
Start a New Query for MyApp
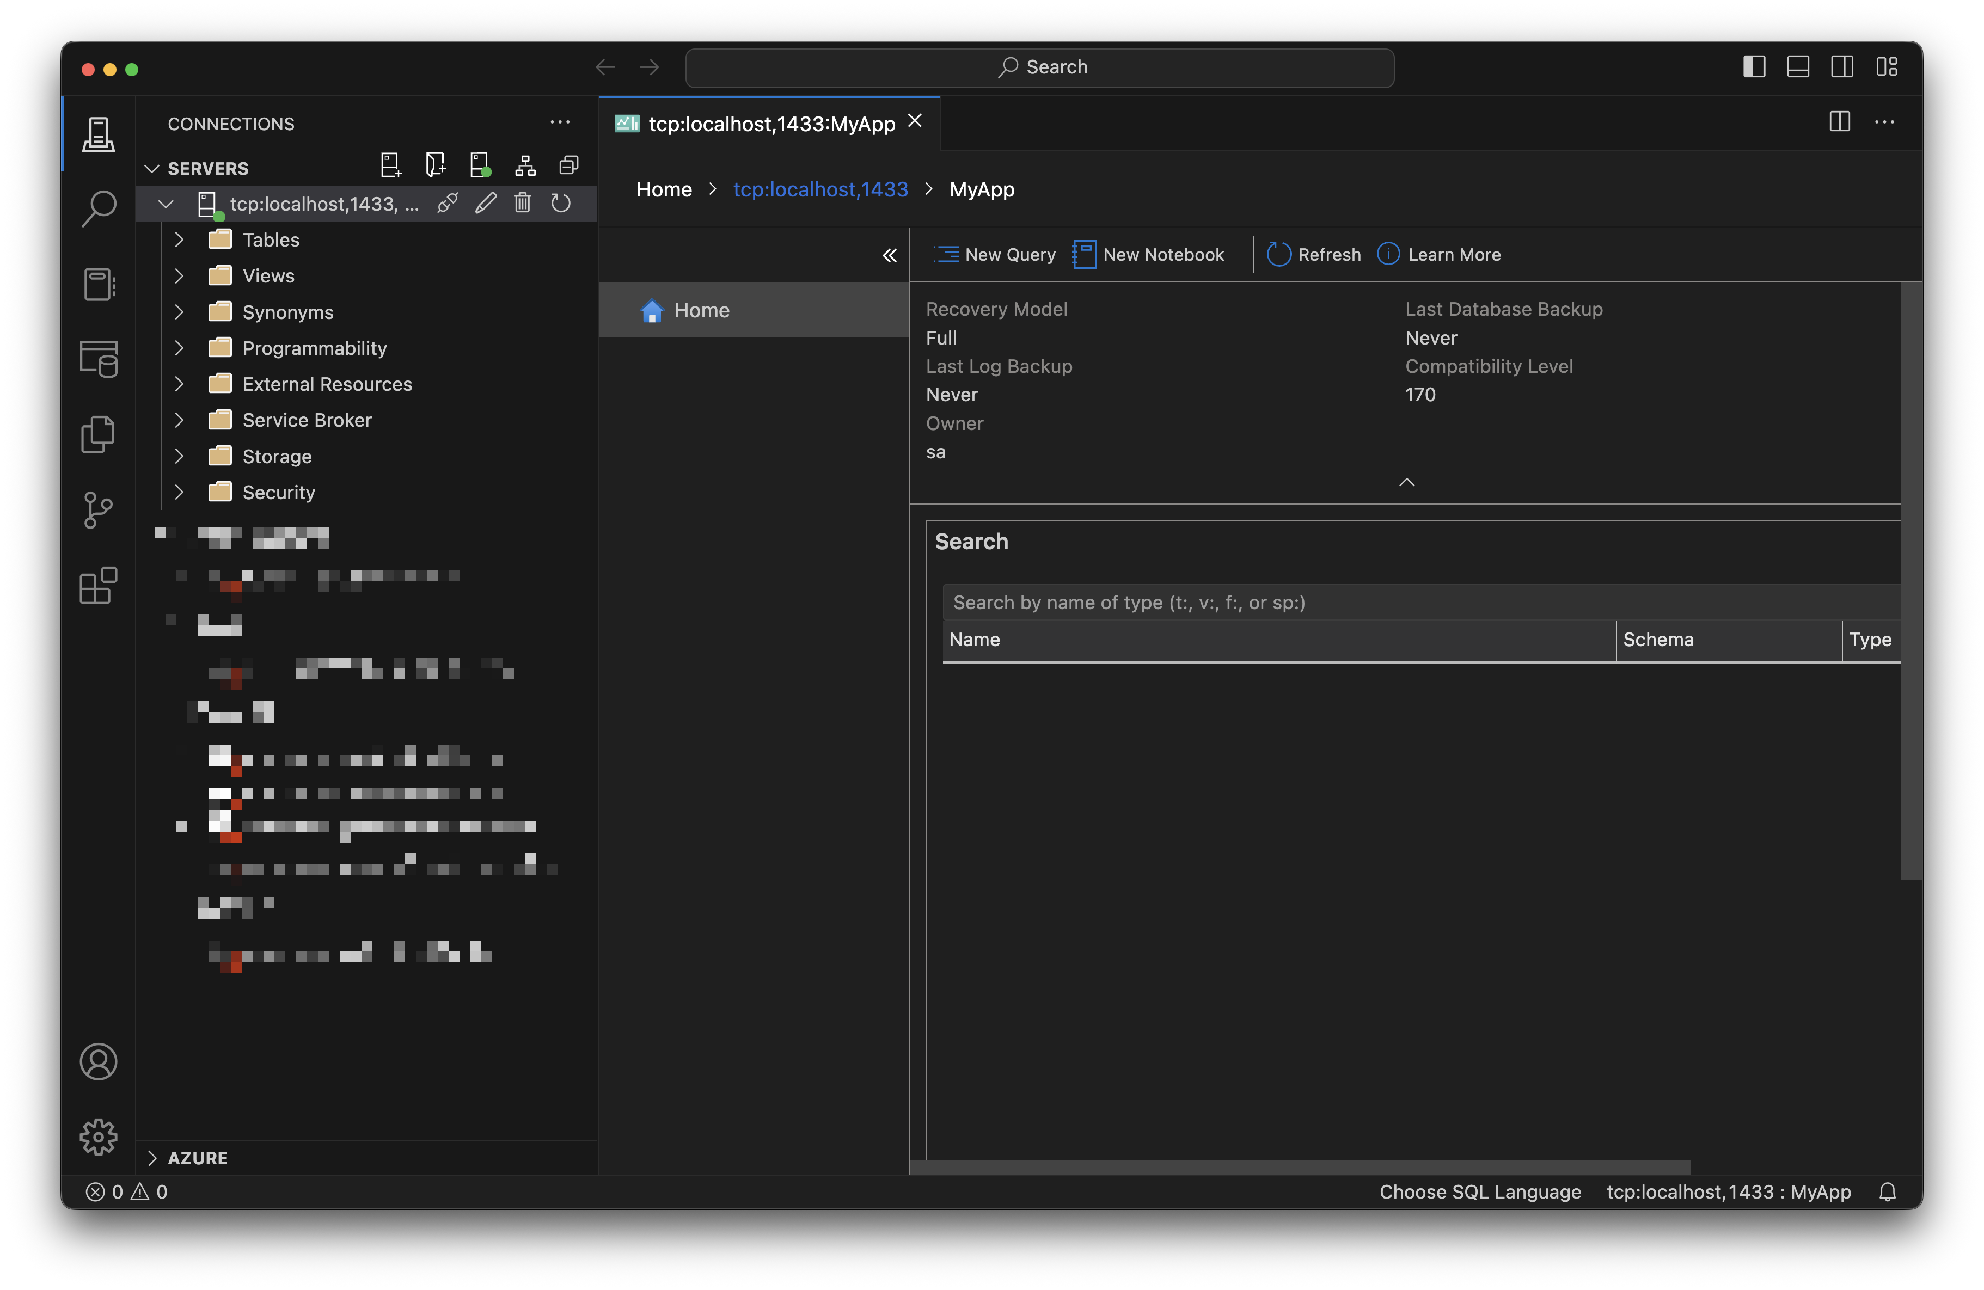[x=994, y=254]
